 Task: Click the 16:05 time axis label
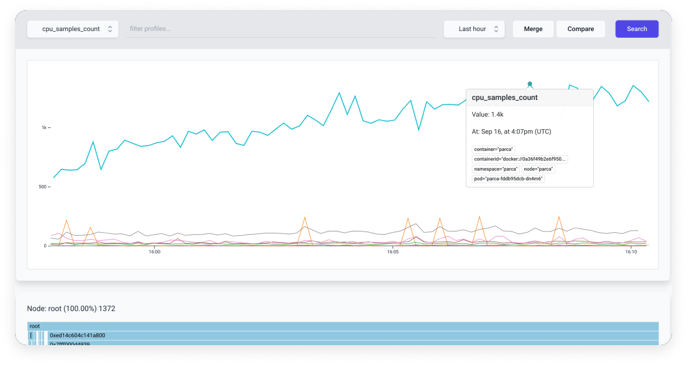(x=393, y=251)
